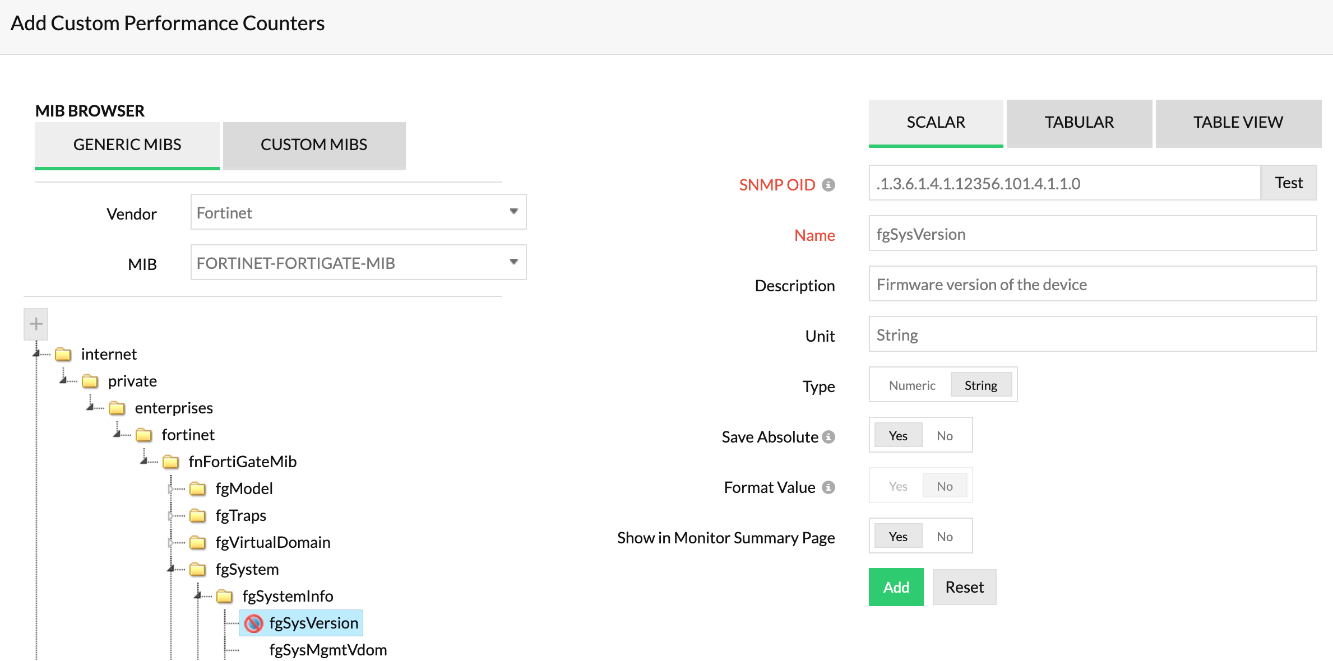Click into the Description field
Screen dimensions: 1333x661
coord(1092,285)
